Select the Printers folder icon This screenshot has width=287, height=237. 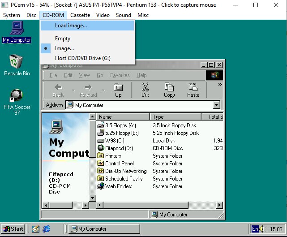click(x=101, y=155)
